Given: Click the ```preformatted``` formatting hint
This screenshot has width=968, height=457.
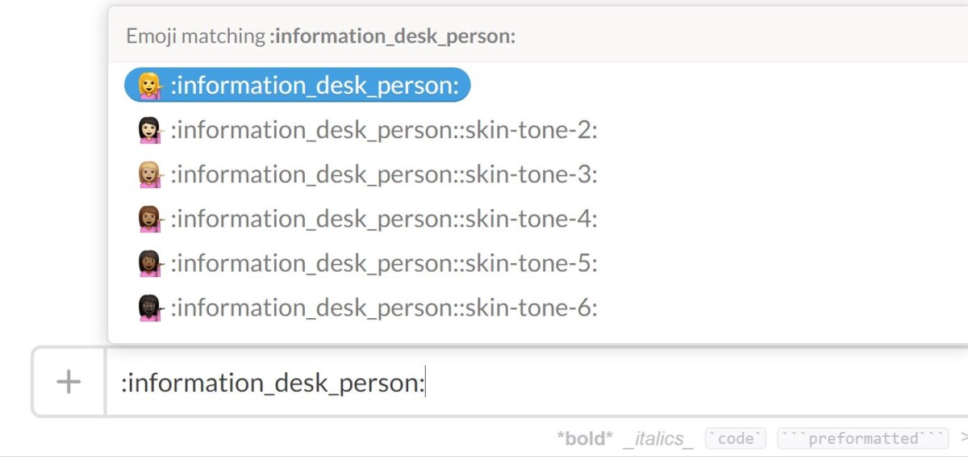Looking at the screenshot, I should pos(863,438).
